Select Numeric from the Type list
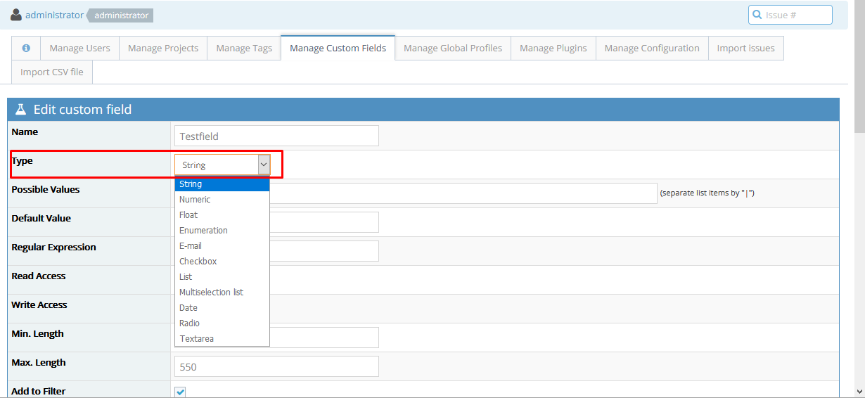 195,200
